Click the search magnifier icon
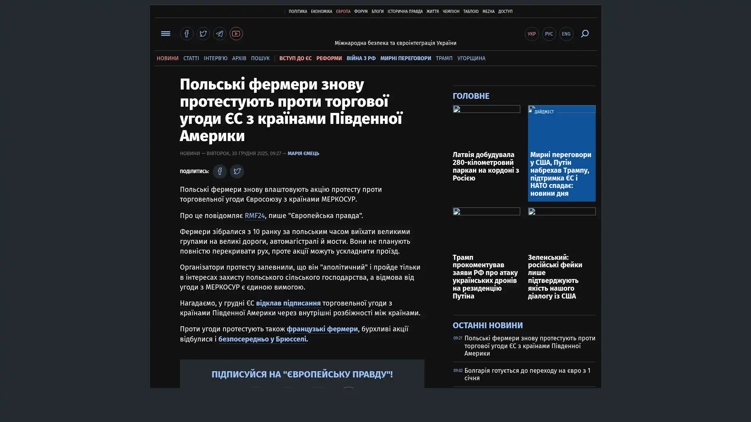Viewport: 751px width, 422px height. (584, 34)
